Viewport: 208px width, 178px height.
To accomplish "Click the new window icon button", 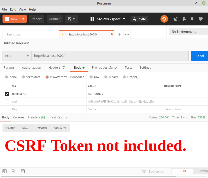I will pyautogui.click(x=71, y=19).
